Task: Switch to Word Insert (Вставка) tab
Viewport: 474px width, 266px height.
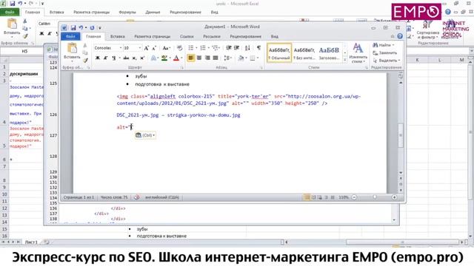Action: 117,36
